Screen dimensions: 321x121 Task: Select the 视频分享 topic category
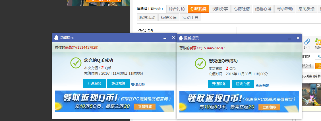(x=220, y=9)
